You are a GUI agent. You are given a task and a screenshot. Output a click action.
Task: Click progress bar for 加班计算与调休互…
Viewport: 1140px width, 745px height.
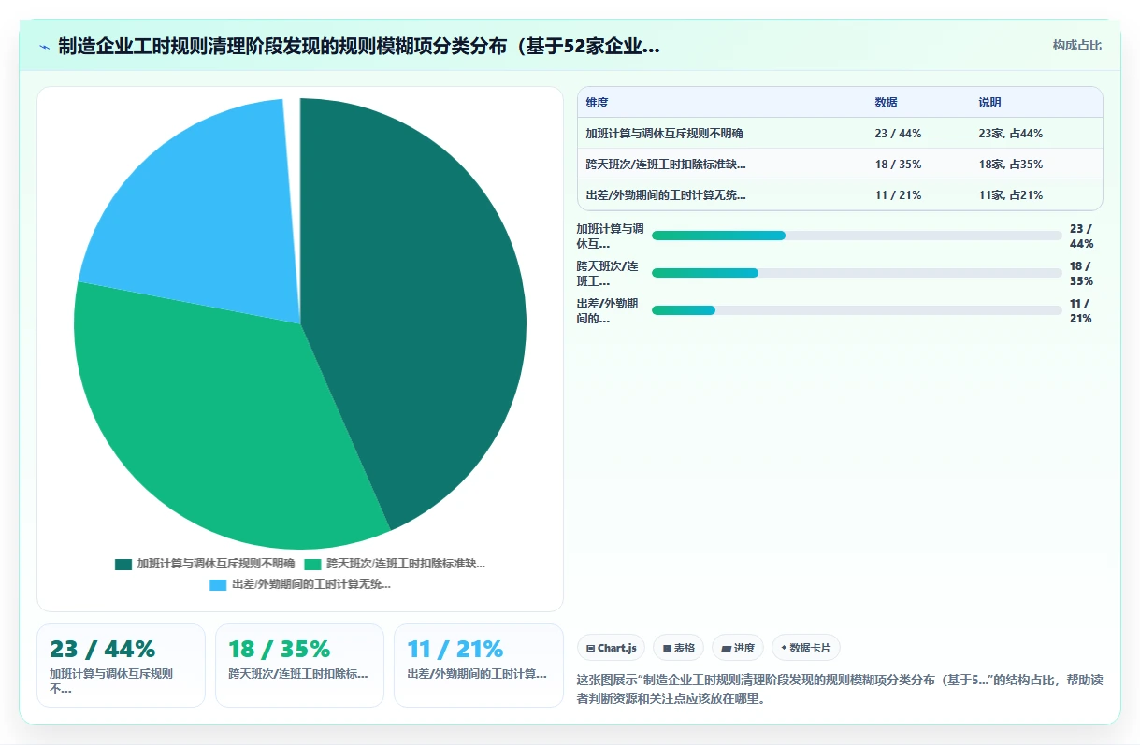tap(857, 236)
